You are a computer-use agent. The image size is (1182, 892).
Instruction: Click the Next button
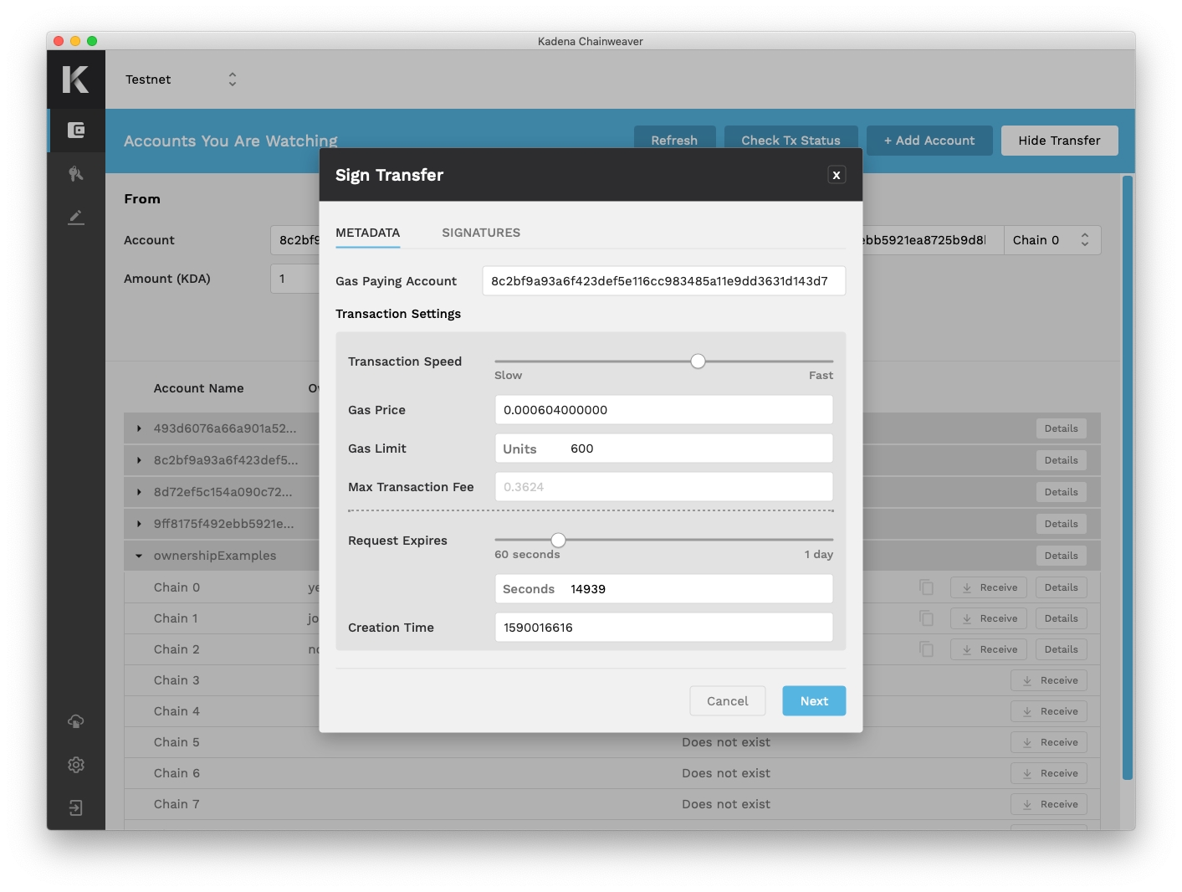(x=813, y=701)
